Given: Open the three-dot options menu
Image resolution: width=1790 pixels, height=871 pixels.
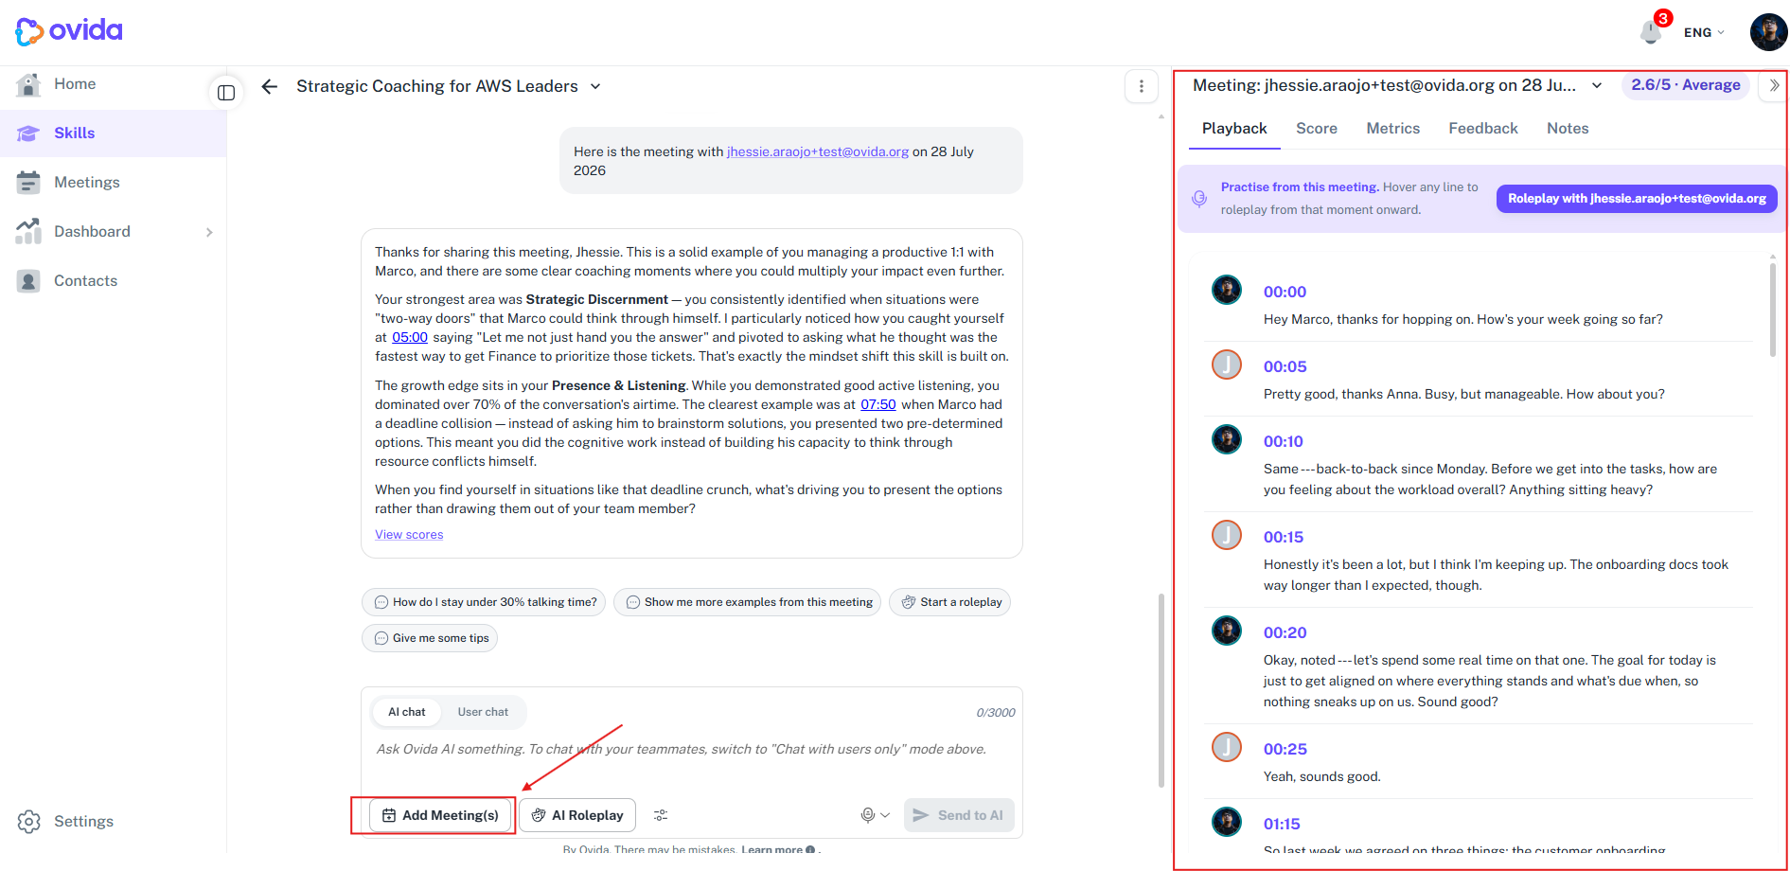Looking at the screenshot, I should [x=1142, y=86].
